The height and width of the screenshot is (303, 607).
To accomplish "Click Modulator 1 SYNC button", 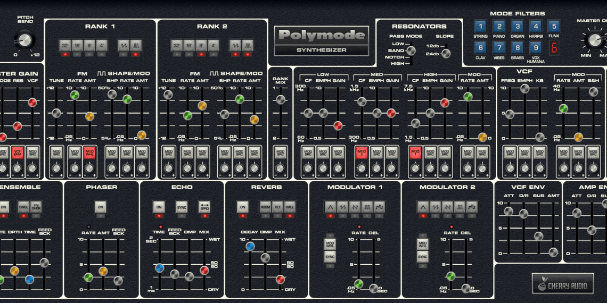I will 330,256.
